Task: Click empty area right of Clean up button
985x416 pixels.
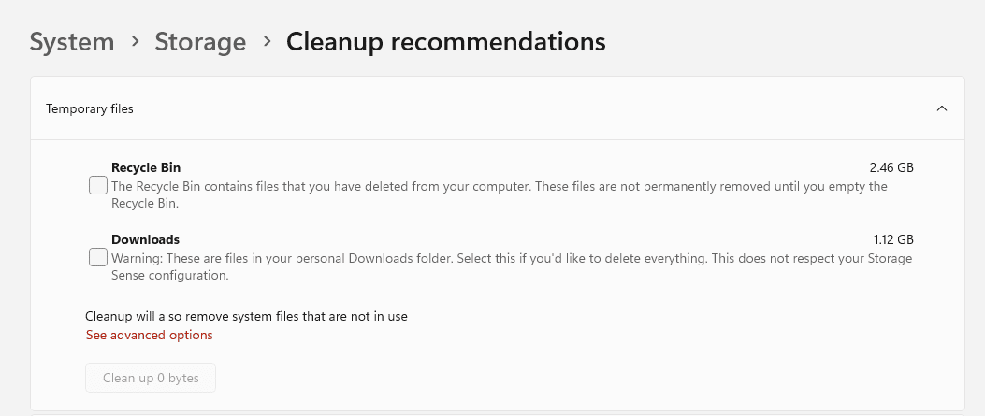Action: [561, 379]
